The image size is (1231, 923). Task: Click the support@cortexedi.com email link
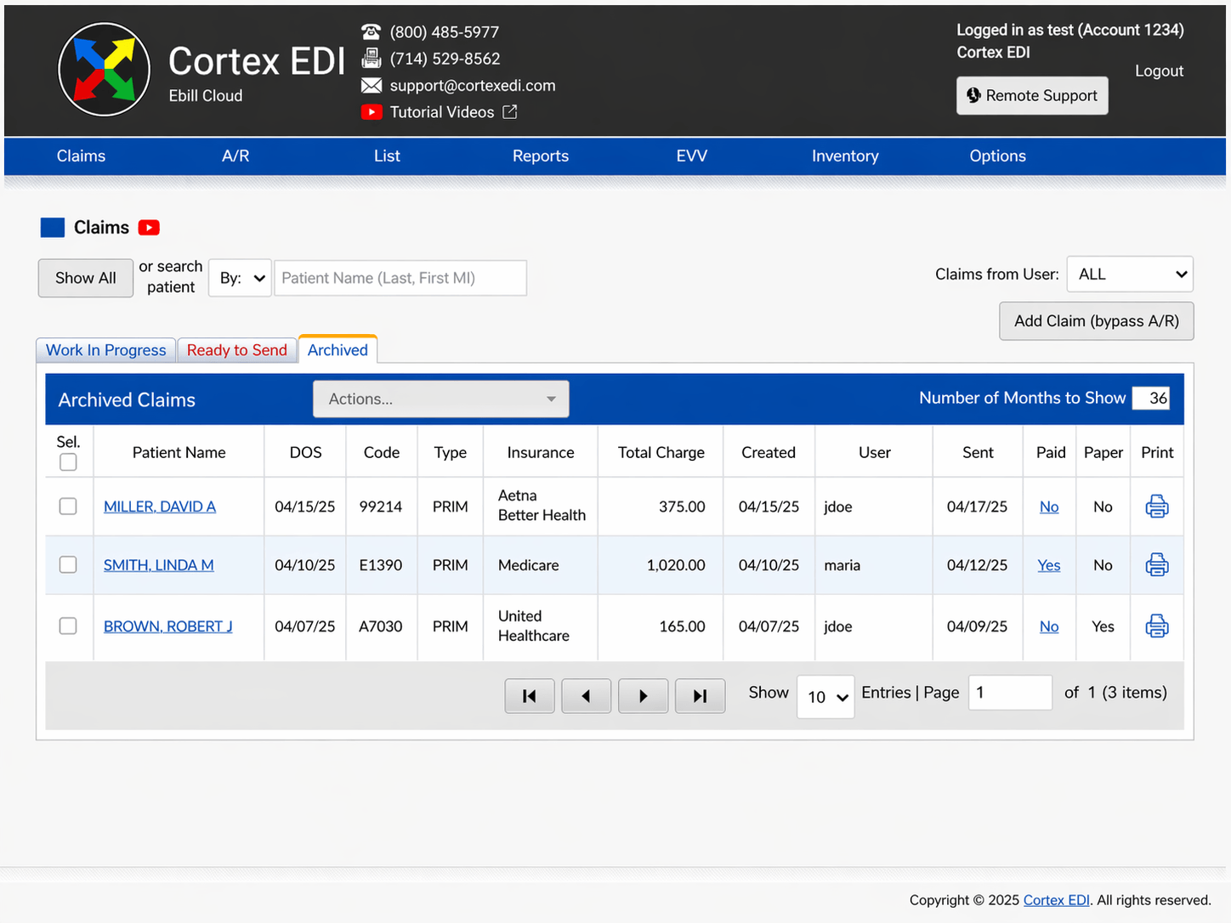click(473, 86)
